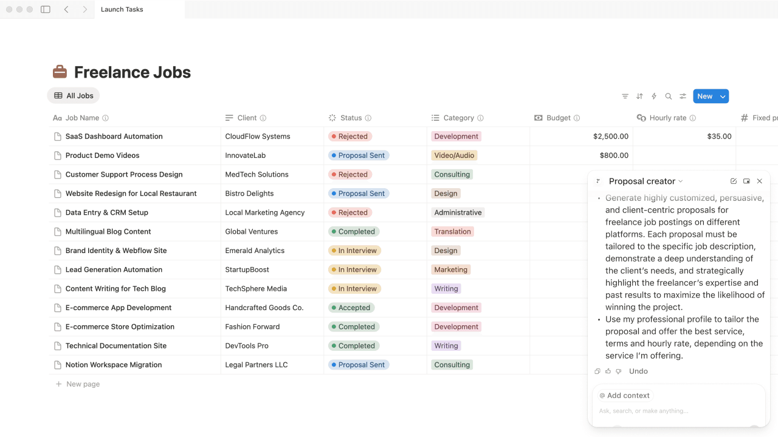Switch to the Launch Tasks tab

click(122, 10)
